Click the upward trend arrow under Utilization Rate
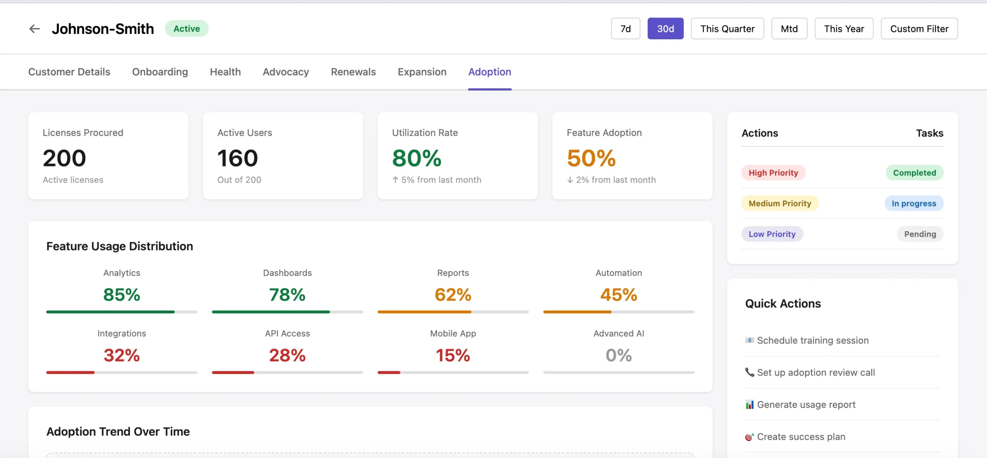This screenshot has width=987, height=458. (395, 180)
